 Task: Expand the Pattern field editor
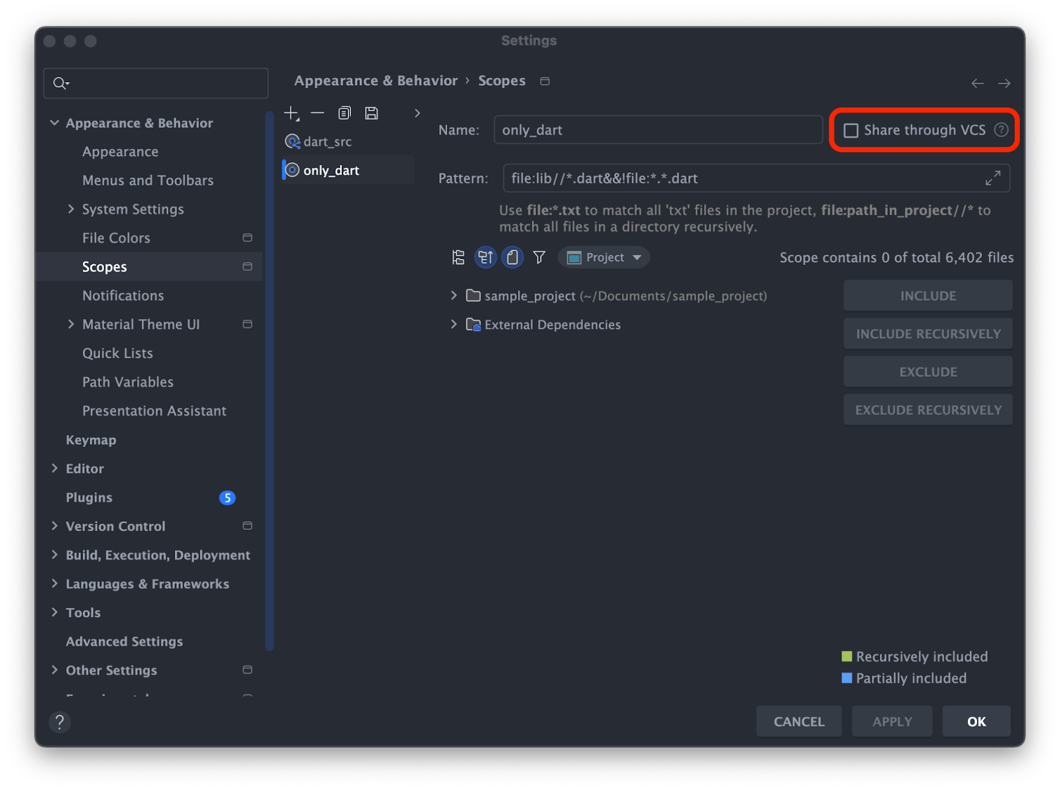(x=992, y=178)
